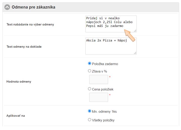Click the Hodnota odmeny row label
This screenshot has width=181, height=130.
click(19, 82)
